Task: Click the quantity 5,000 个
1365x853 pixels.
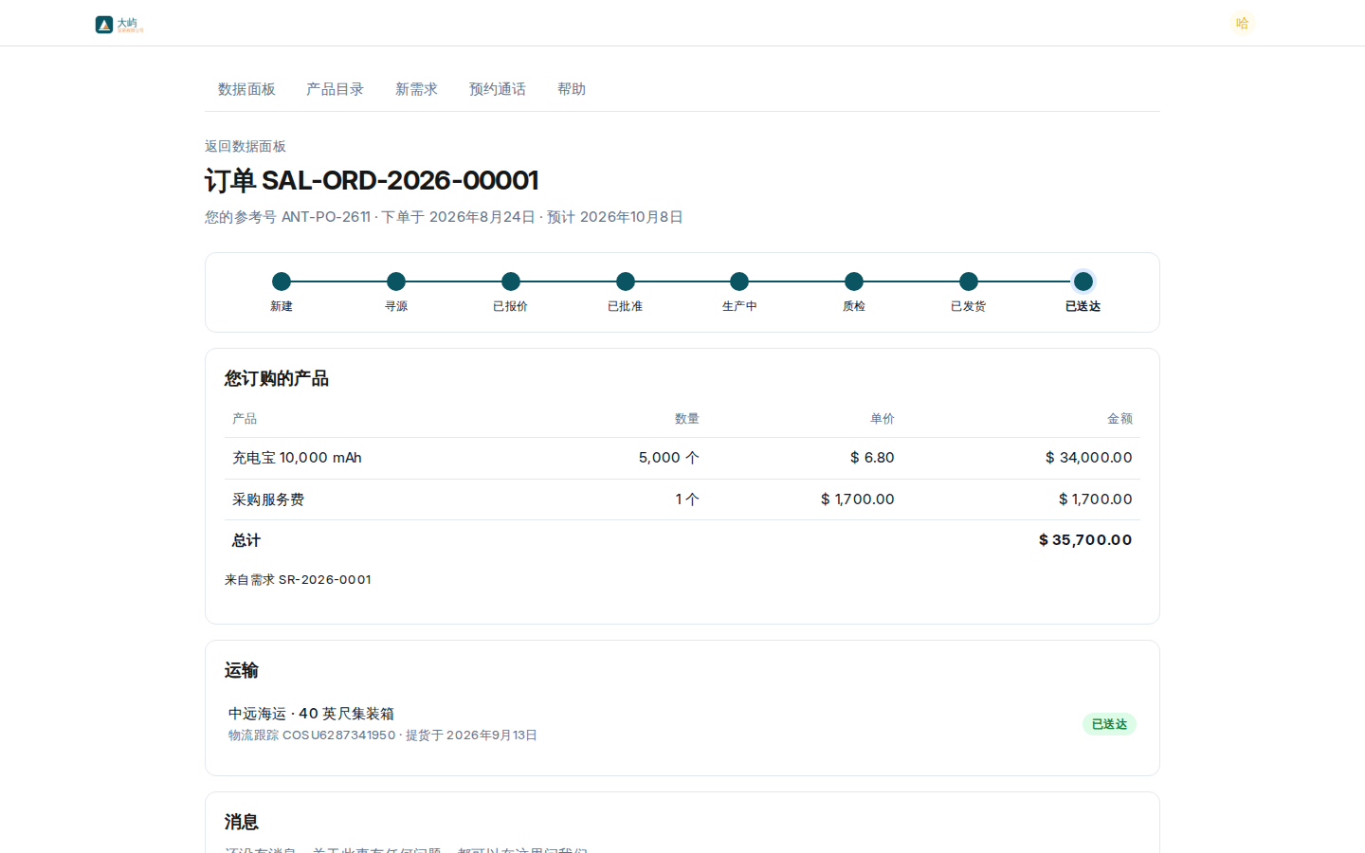Action: point(669,458)
